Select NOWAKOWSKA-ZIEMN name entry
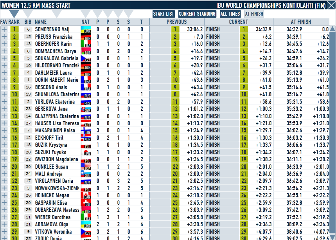This screenshot has height=240, width=336. point(57,188)
